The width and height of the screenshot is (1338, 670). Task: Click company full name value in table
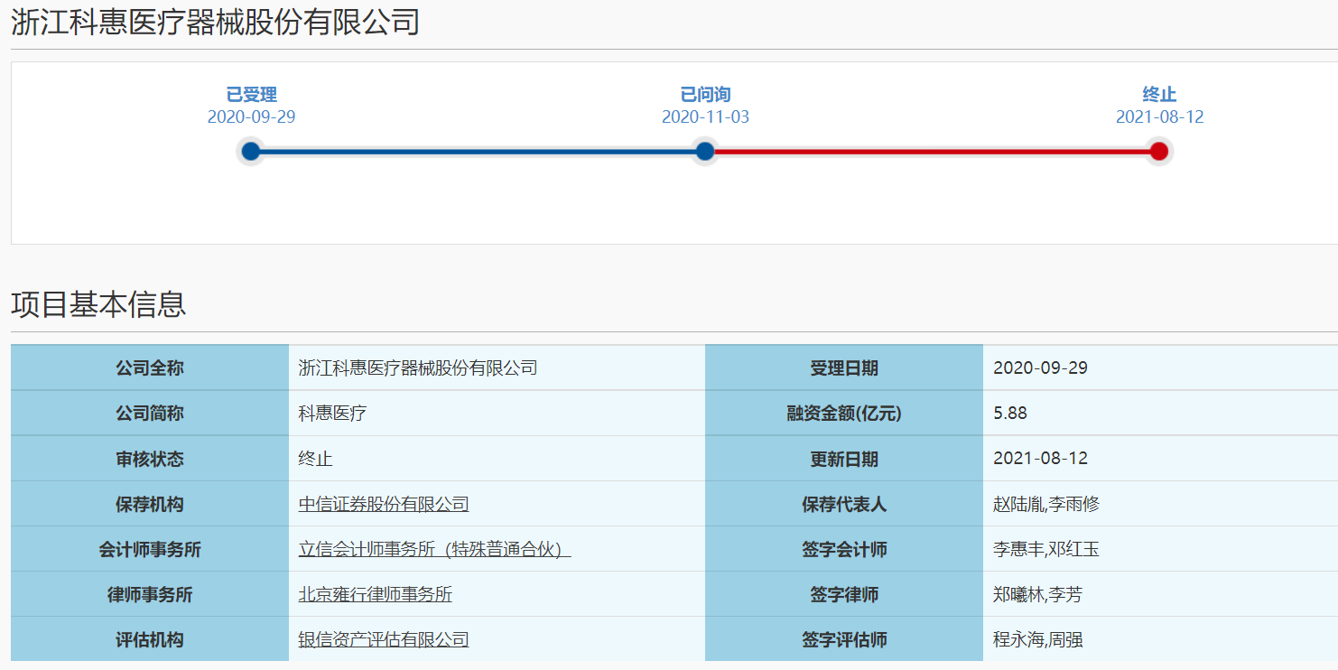418,368
